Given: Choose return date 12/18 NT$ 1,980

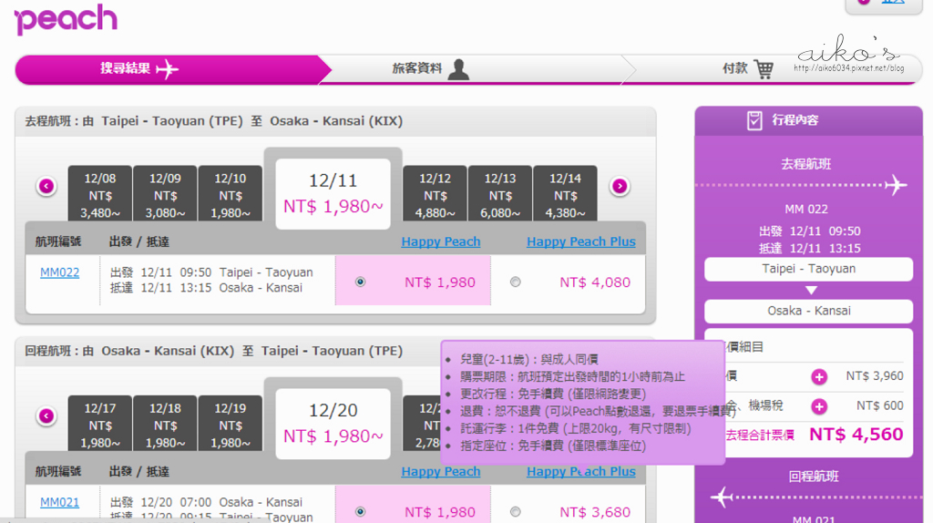Looking at the screenshot, I should [x=165, y=424].
